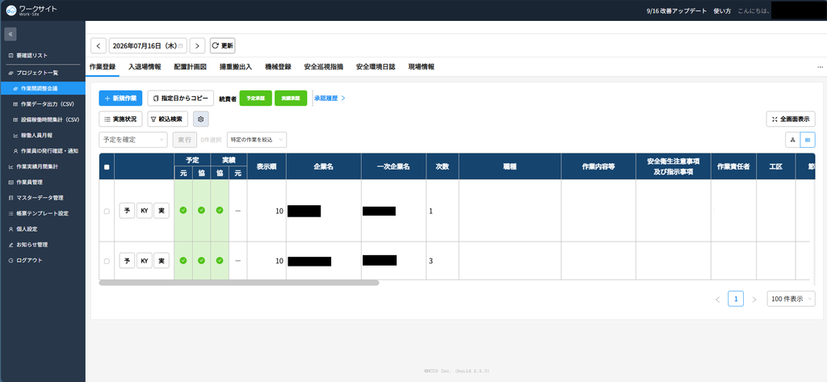
Task: Check the second row's (次数 3) checkbox
Action: pos(107,261)
